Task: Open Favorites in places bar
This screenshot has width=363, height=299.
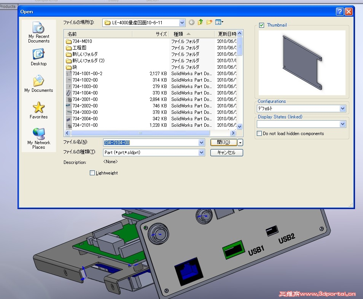Action: click(39, 110)
